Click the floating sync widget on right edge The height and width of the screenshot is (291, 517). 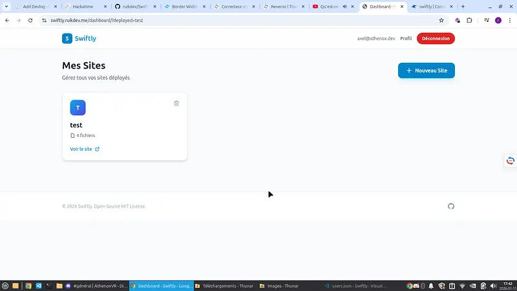[x=510, y=160]
